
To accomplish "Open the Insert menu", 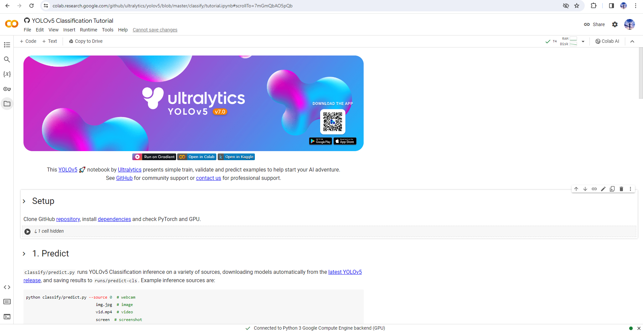I will (x=69, y=30).
